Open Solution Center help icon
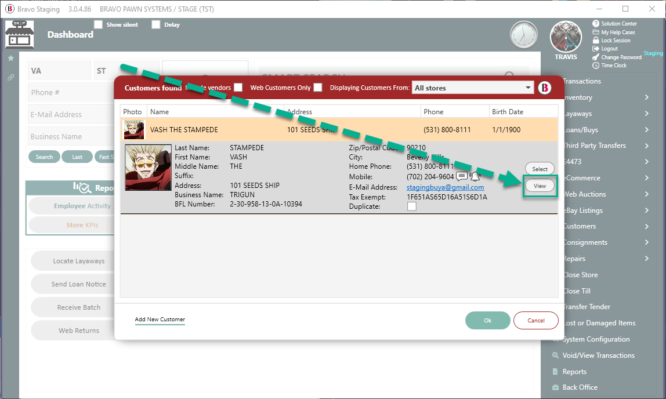 (596, 24)
